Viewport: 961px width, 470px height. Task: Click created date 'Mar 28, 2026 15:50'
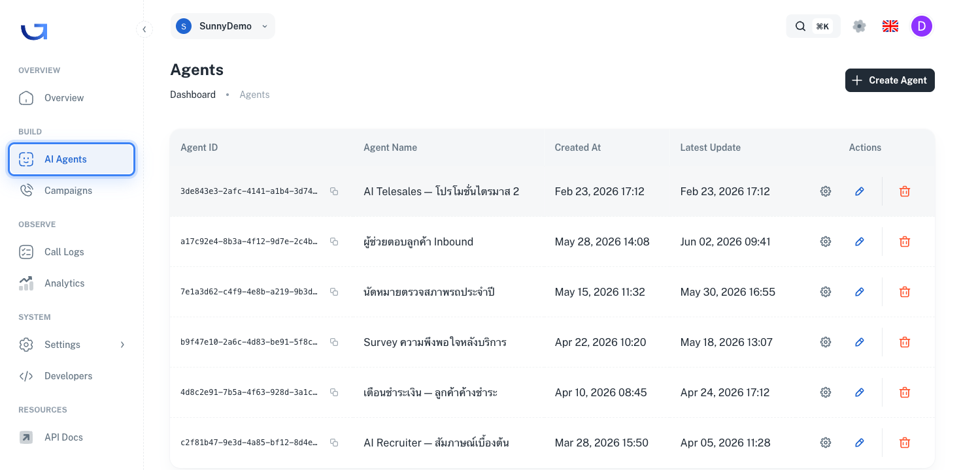click(x=601, y=443)
